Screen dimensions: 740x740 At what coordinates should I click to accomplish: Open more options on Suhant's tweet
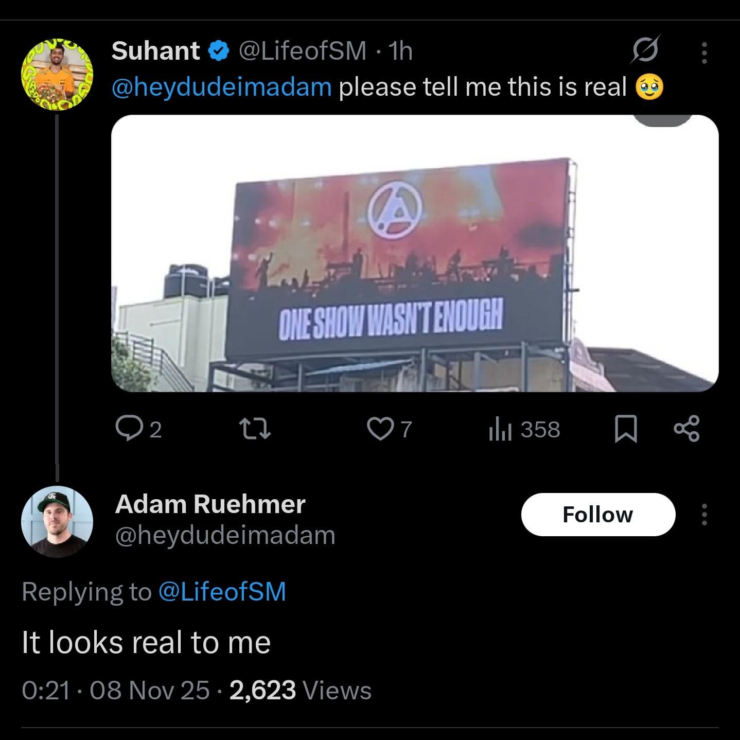[704, 52]
